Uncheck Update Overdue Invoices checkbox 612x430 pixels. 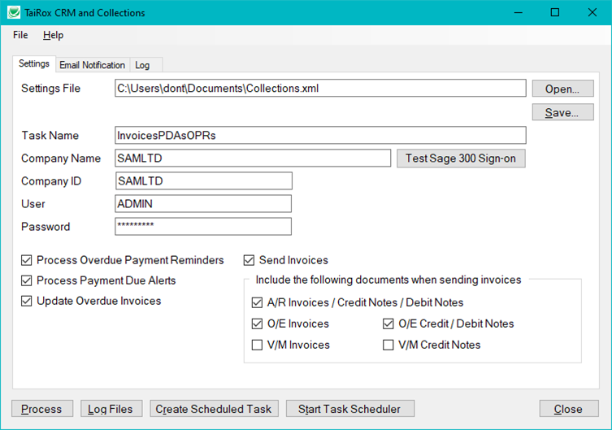click(27, 301)
